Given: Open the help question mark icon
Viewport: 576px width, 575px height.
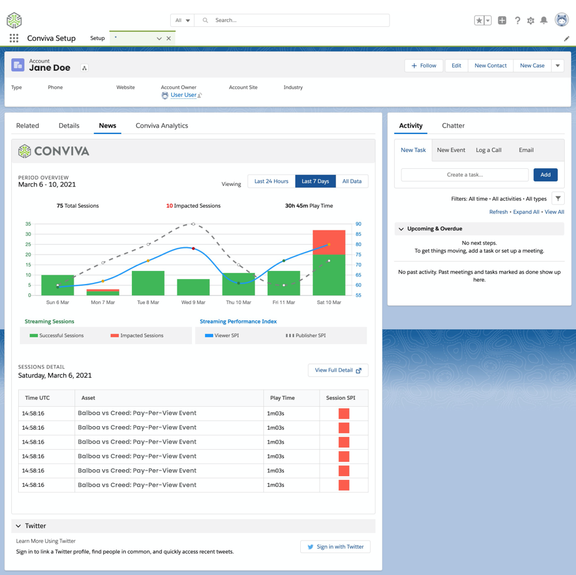Looking at the screenshot, I should coord(517,21).
